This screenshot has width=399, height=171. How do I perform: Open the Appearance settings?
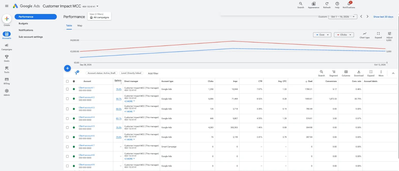[313, 5]
